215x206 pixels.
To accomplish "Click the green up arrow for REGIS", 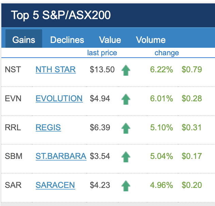I will click(126, 128).
